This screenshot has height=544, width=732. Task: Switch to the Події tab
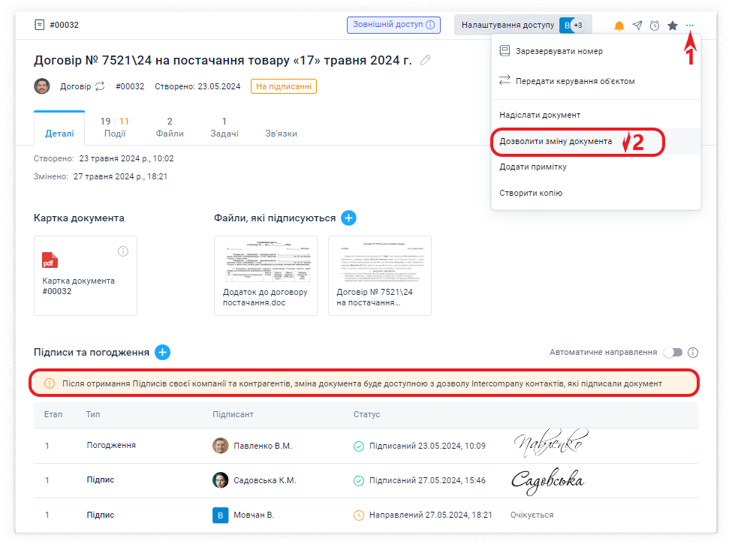click(115, 127)
